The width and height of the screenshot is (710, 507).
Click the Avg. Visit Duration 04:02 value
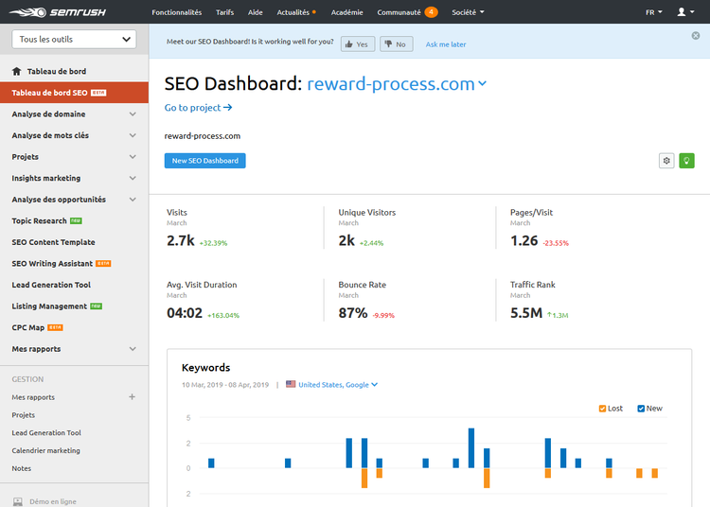185,313
